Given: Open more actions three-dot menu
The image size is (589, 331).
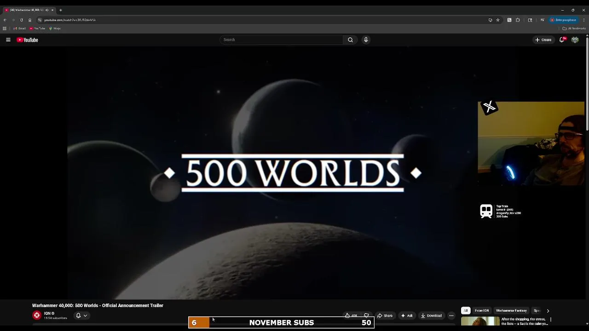Looking at the screenshot, I should click(451, 316).
